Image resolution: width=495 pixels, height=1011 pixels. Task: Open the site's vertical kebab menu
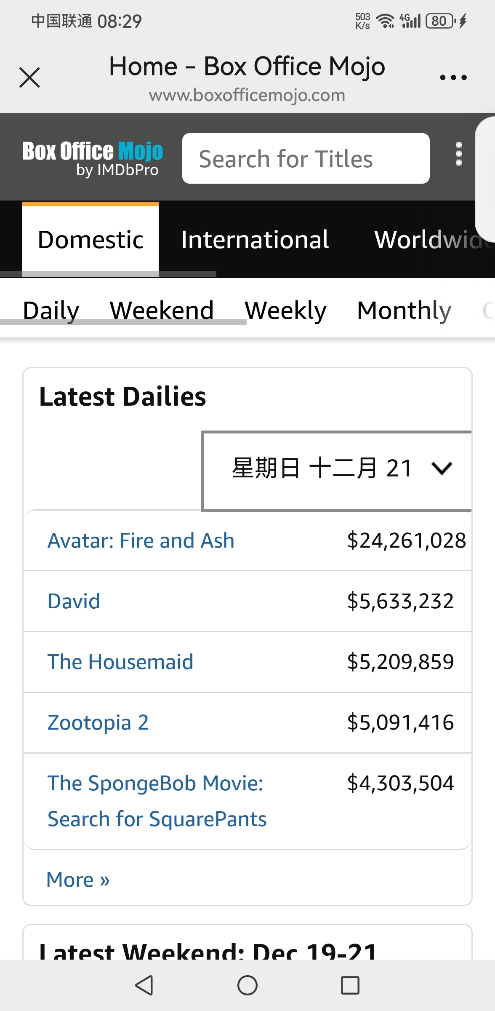pos(458,154)
